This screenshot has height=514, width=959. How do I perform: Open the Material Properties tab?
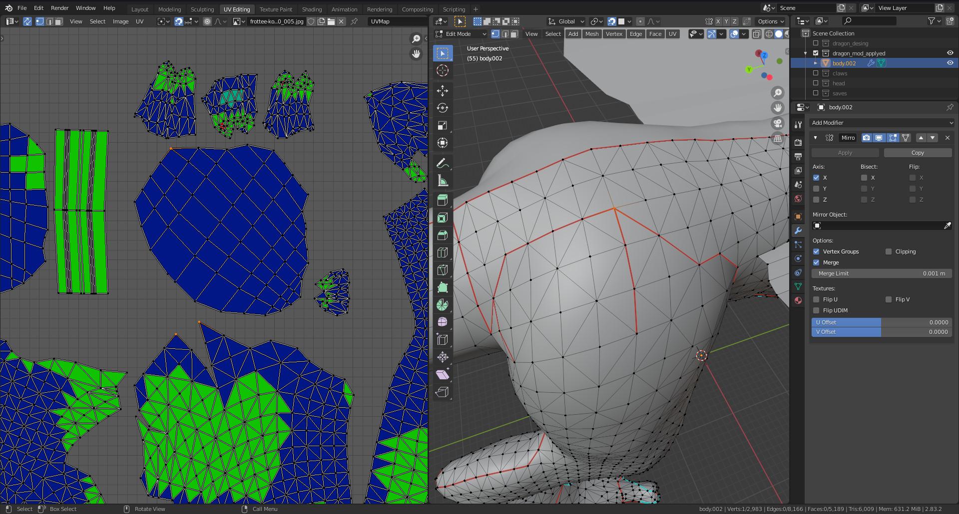(x=798, y=301)
